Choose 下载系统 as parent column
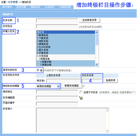The height and width of the screenshot is (136, 137). (x=66, y=38)
